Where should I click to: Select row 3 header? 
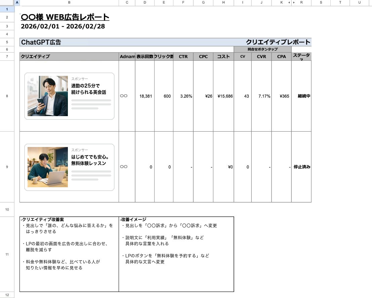coord(7,26)
